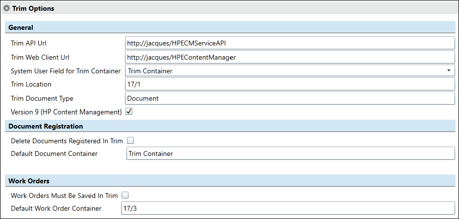Click the Default Document Container field
This screenshot has width=459, height=219.
(290, 153)
